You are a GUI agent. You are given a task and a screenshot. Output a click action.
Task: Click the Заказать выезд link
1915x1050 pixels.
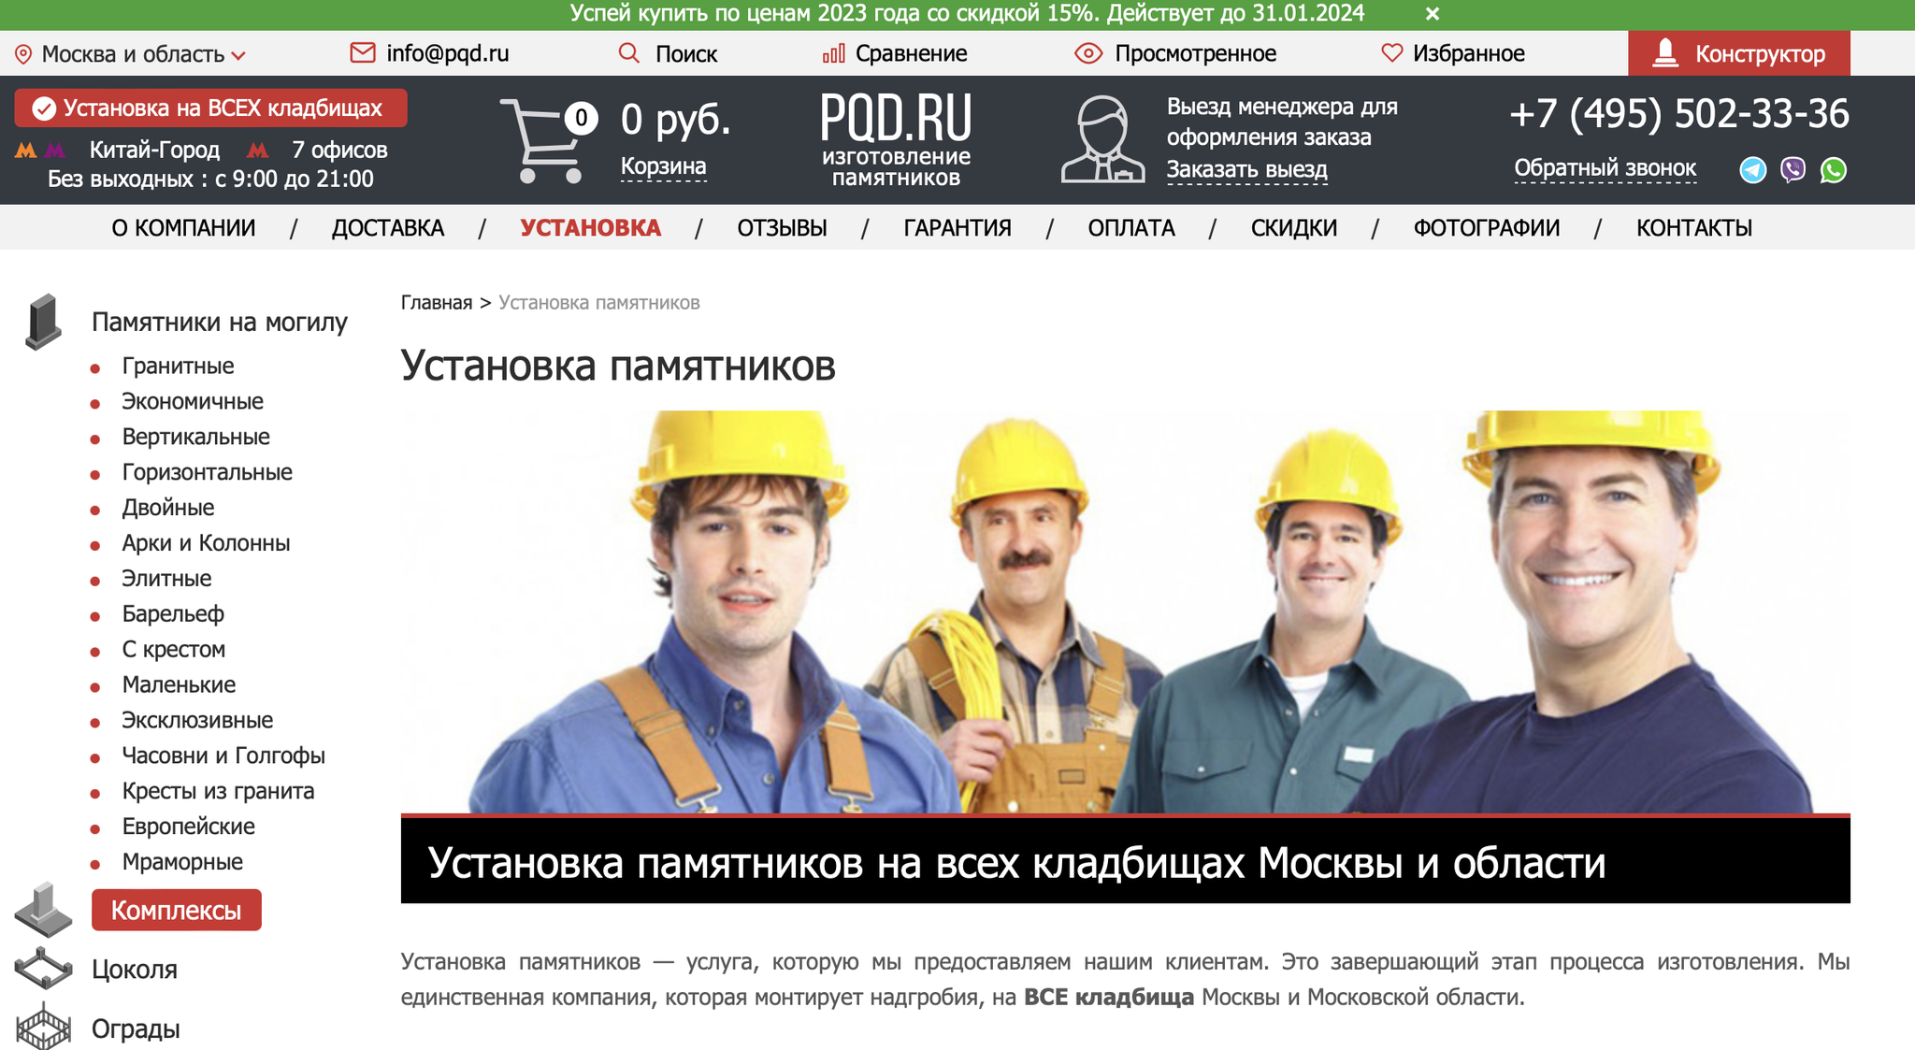(1246, 170)
